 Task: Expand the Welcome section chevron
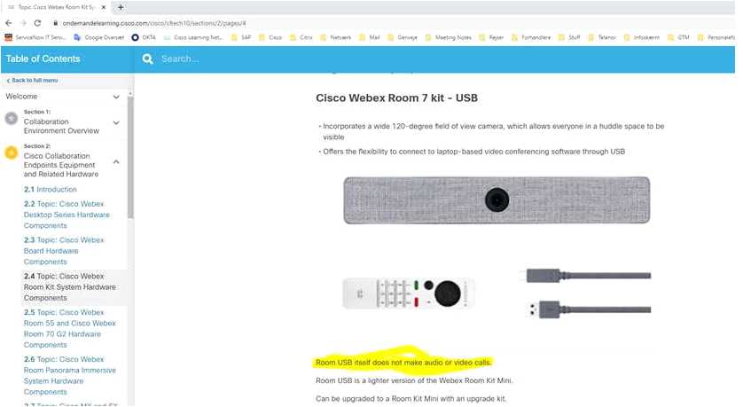point(116,97)
